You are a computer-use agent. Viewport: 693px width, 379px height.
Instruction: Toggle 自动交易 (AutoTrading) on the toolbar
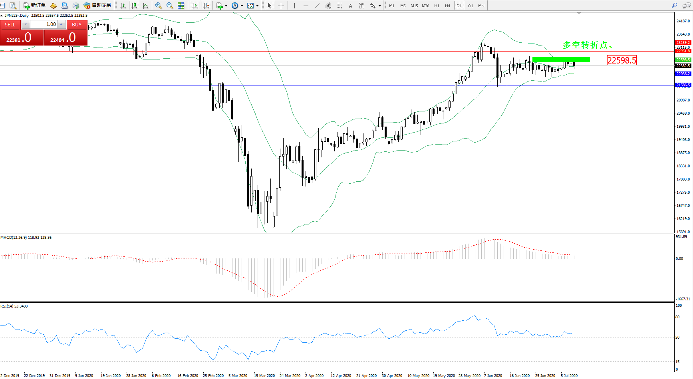pyautogui.click(x=97, y=6)
